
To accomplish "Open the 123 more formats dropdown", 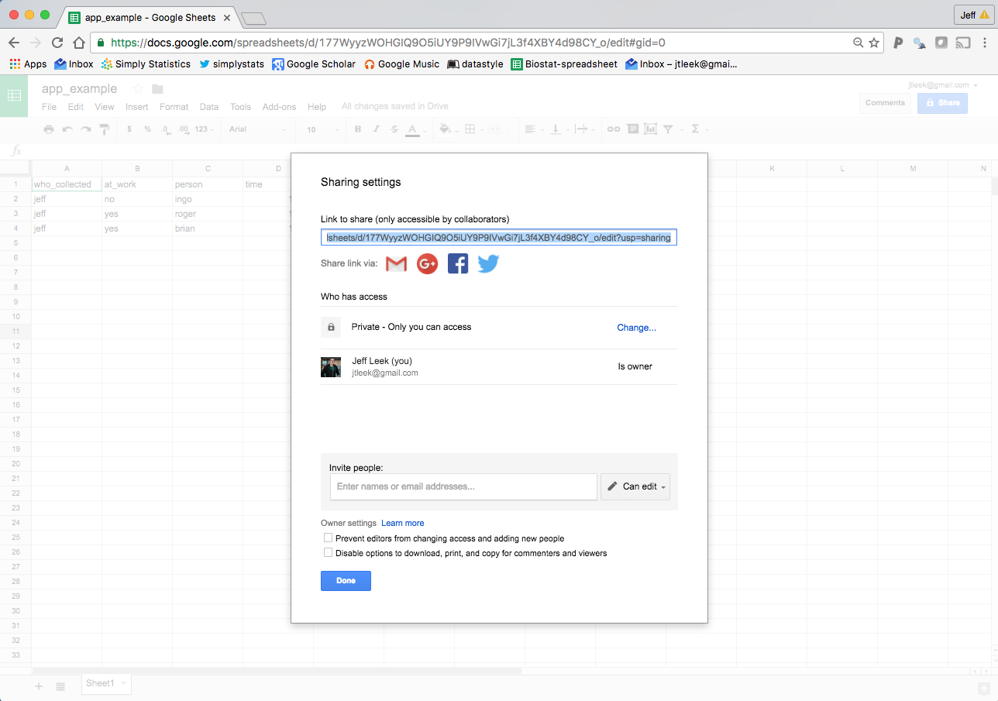I will tap(205, 129).
